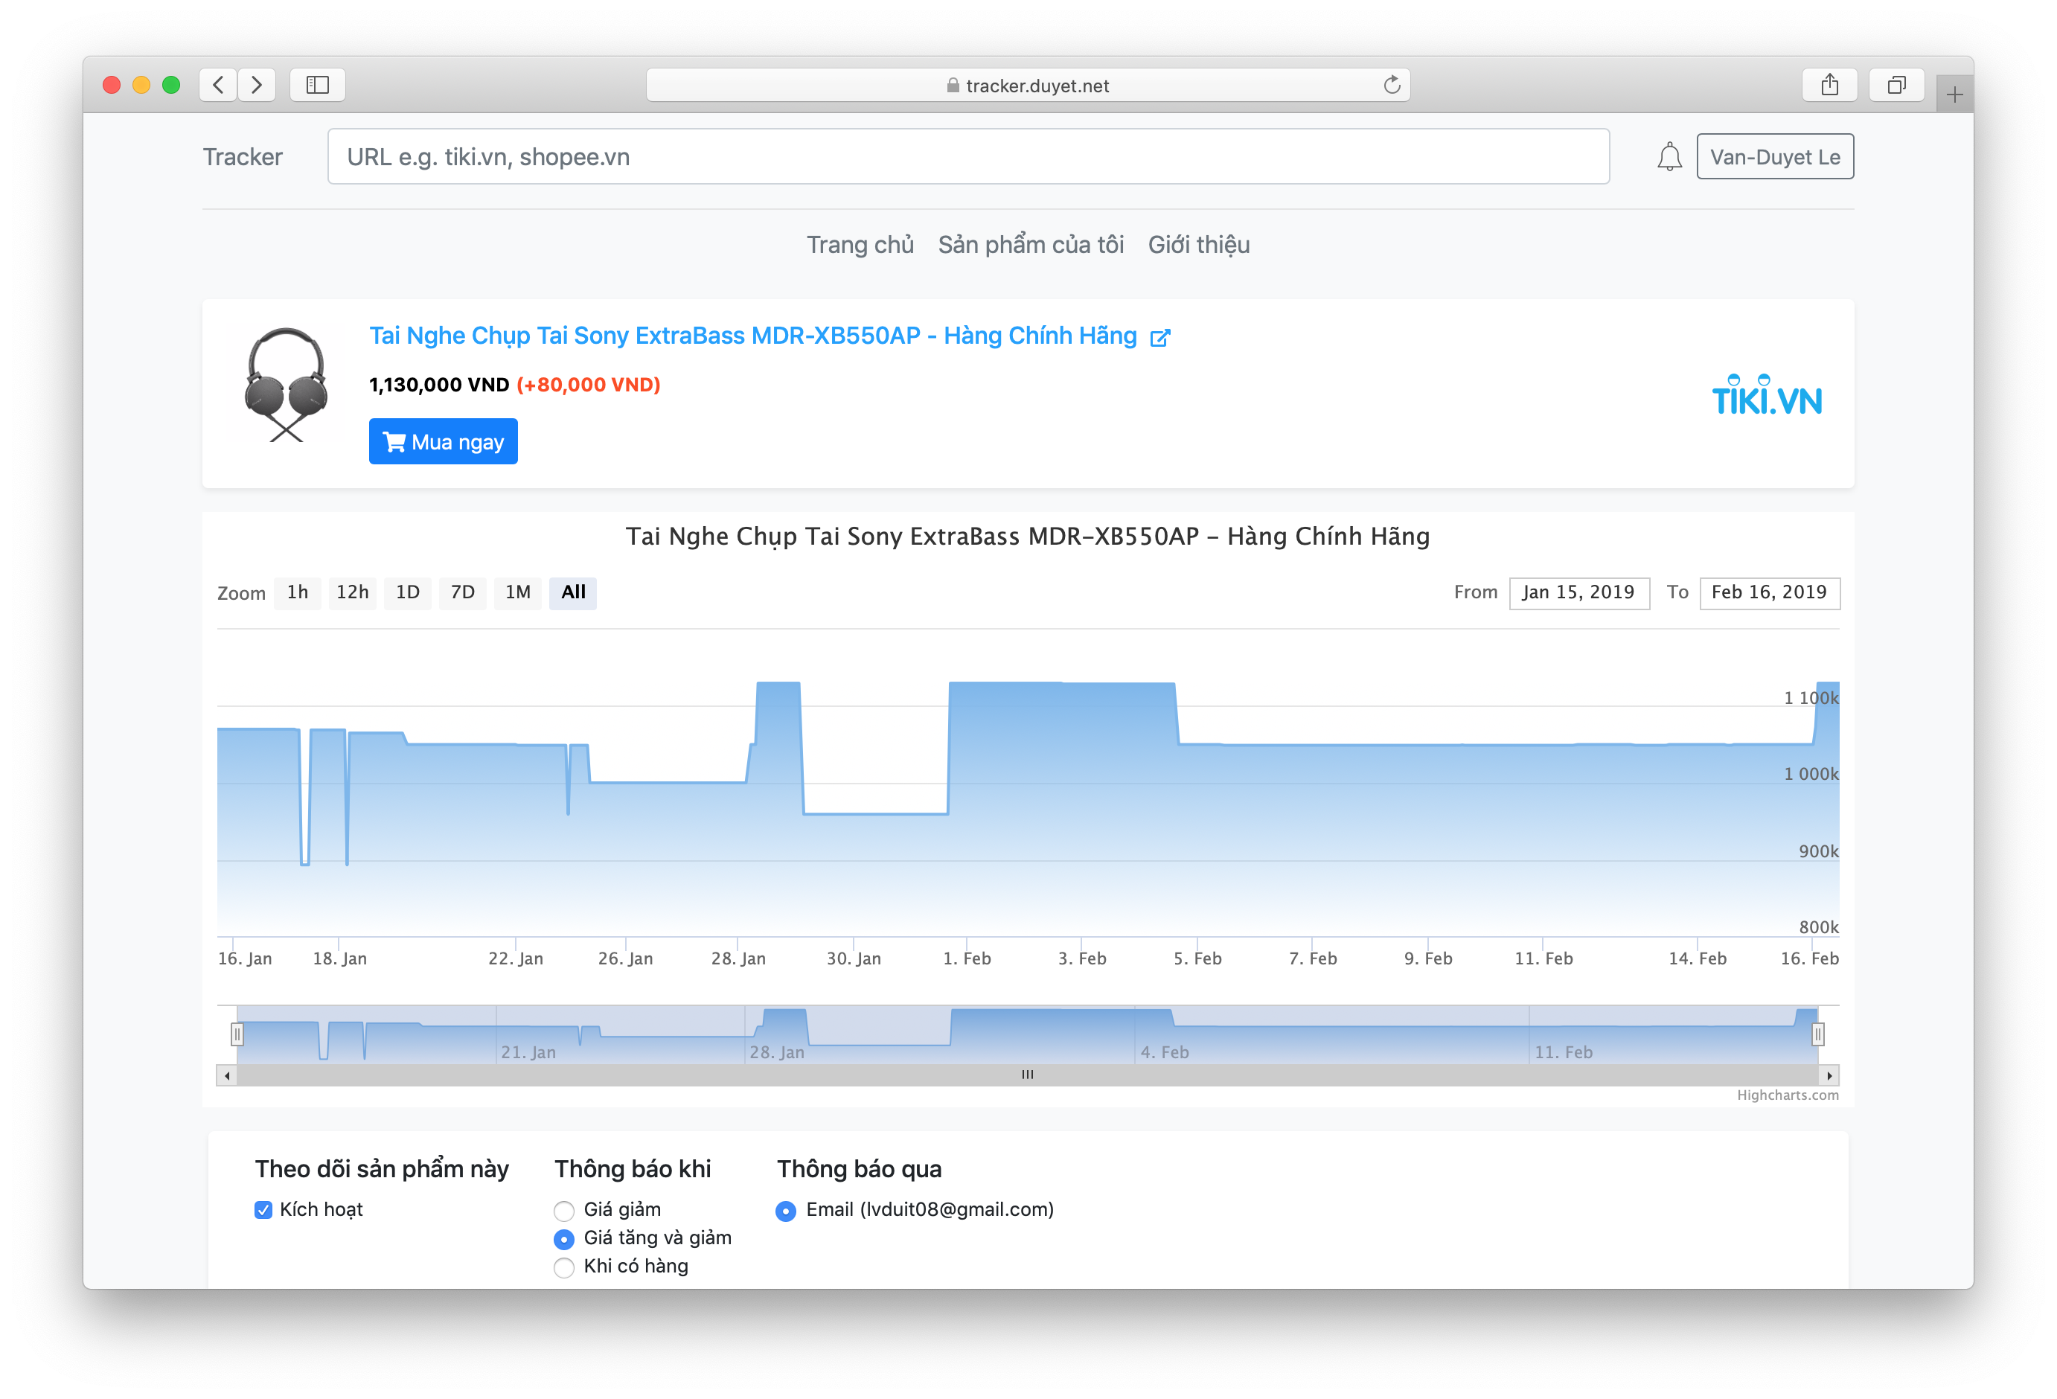Open Sản phẩm của tôi page
This screenshot has width=2057, height=1399.
coord(1031,244)
